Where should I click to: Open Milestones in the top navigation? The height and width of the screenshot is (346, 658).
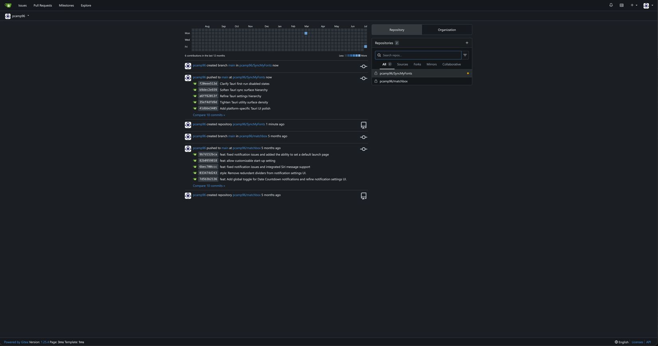66,6
